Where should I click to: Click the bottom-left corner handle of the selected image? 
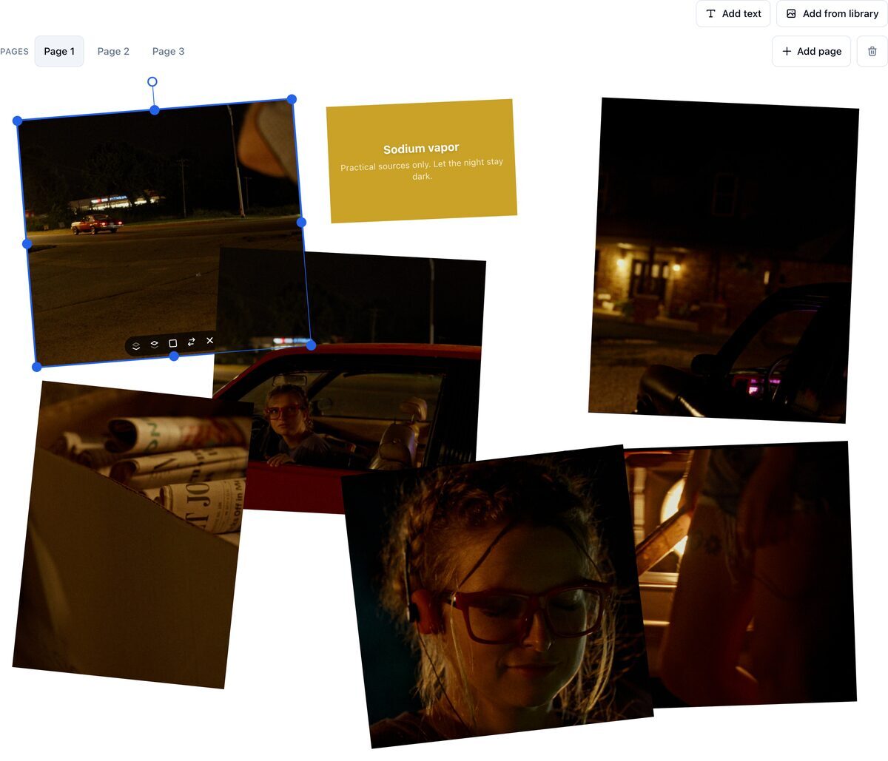[37, 367]
